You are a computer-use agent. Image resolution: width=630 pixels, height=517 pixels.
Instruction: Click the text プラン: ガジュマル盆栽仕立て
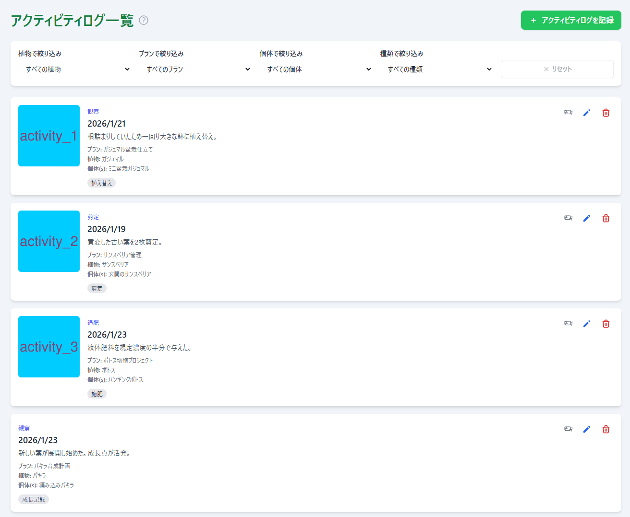tap(120, 150)
